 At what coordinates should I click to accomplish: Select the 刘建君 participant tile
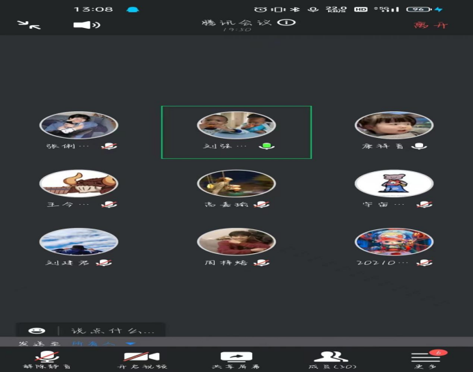click(79, 241)
